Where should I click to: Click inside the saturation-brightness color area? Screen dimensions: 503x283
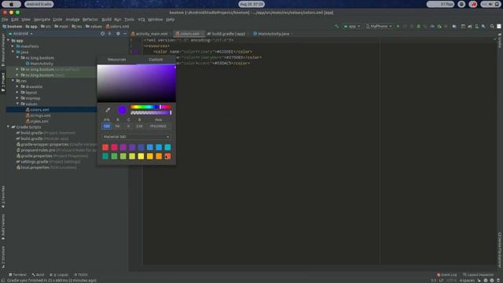(136, 83)
